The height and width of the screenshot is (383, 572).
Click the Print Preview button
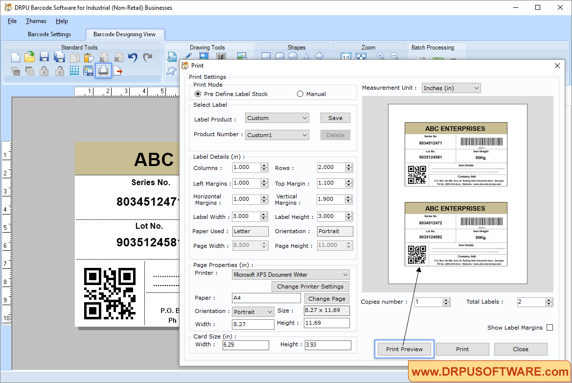point(404,349)
